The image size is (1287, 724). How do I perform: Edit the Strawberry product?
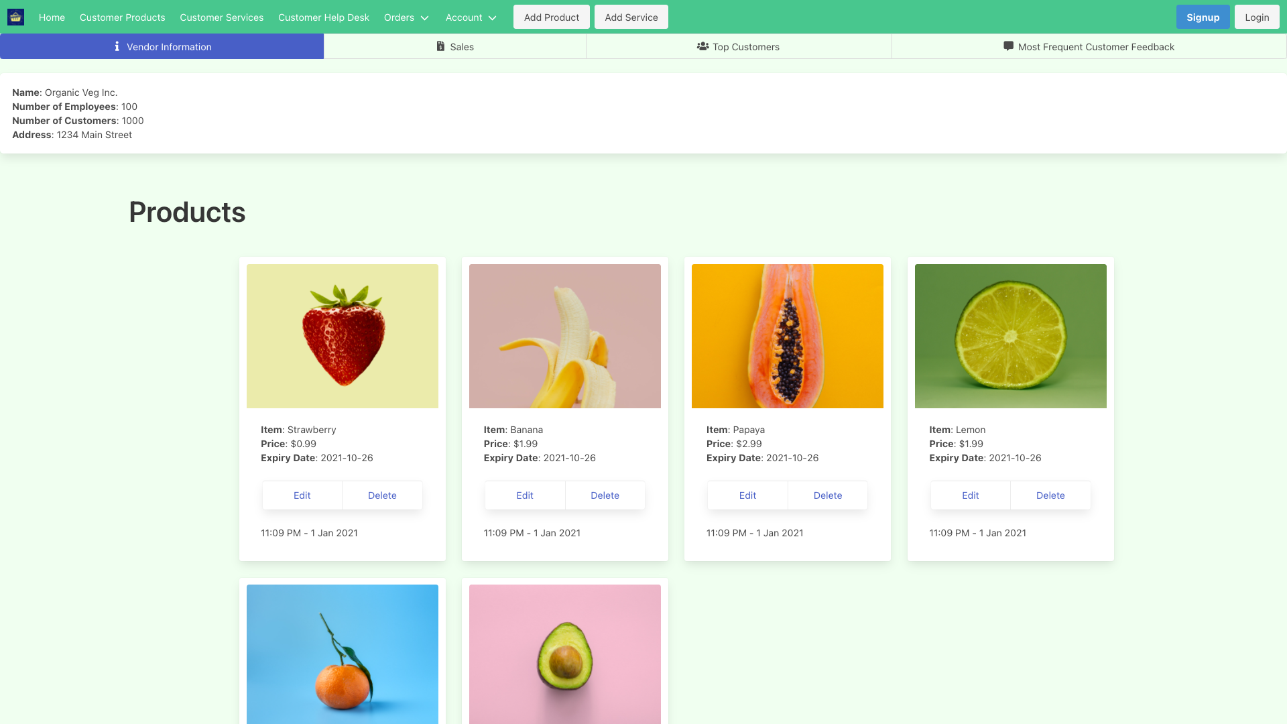point(302,495)
